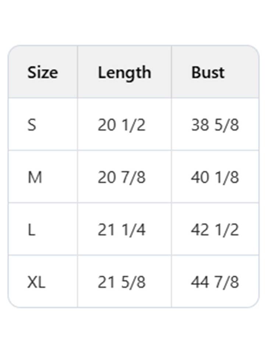265x353 pixels.
Task: Select the M size cell
Action: [35, 178]
